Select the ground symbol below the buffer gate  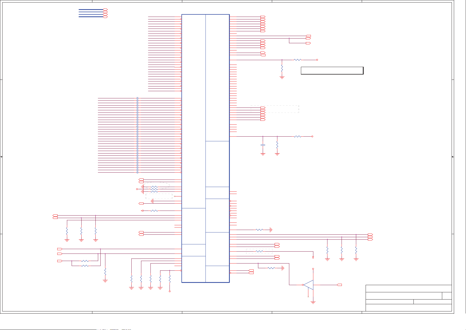[x=313, y=303]
